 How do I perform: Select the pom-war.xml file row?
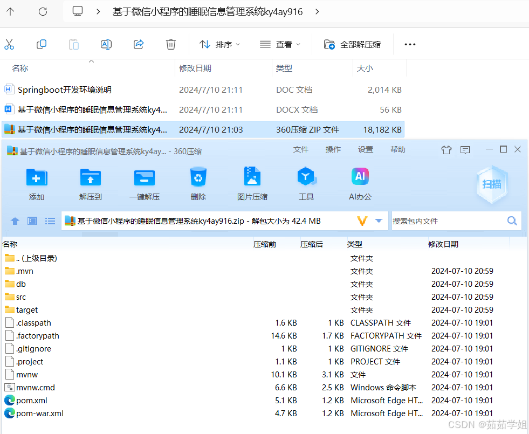[264, 414]
